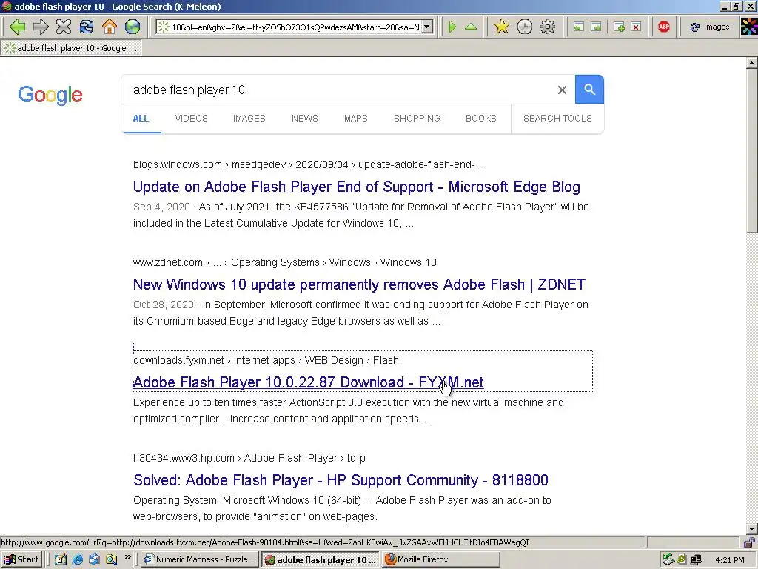758x569 pixels.
Task: Click the magnifier folder quick launch icon
Action: [111, 559]
